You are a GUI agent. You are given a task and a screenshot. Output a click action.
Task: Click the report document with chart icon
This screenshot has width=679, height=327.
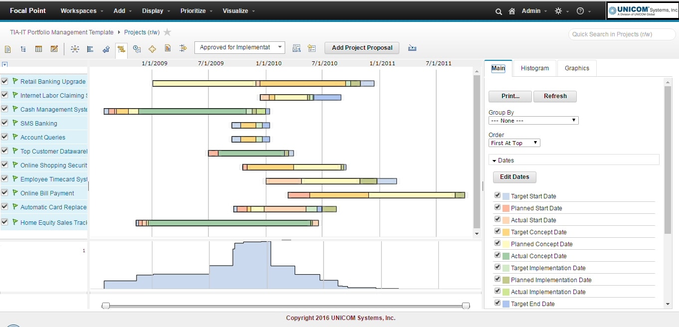tap(168, 48)
